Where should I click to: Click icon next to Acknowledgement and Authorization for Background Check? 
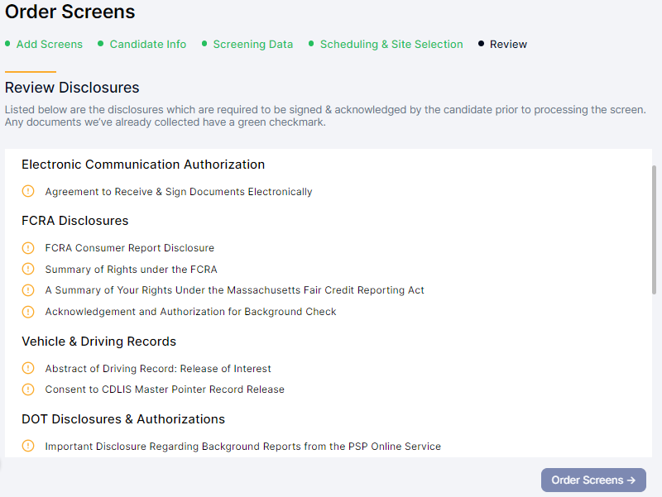coord(28,312)
